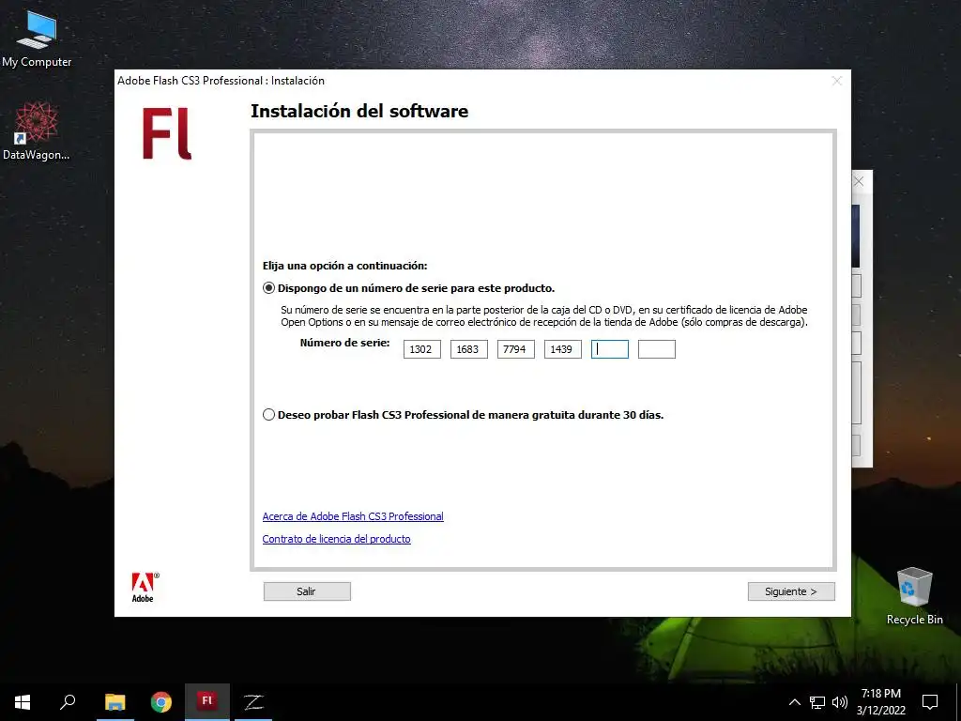Switch to Adobe Flash installer taskbar icon
This screenshot has width=961, height=721.
click(207, 702)
